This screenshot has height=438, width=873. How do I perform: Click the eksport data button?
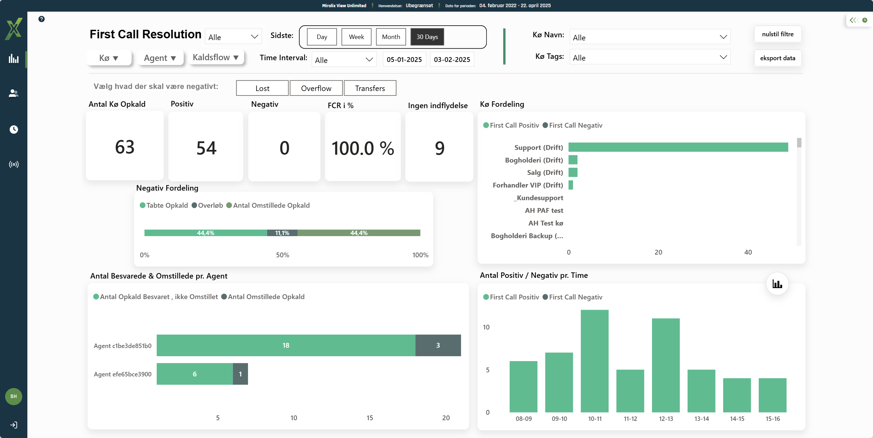click(778, 58)
